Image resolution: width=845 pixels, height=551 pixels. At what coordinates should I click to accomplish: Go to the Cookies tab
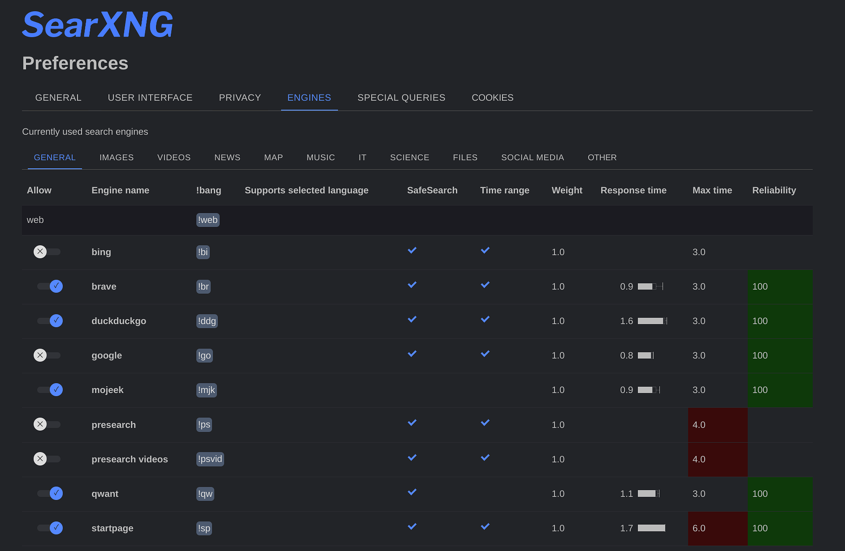click(493, 98)
